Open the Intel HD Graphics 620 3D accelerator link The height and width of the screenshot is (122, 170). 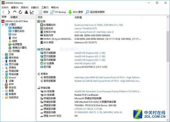pyautogui.click(x=85, y=63)
